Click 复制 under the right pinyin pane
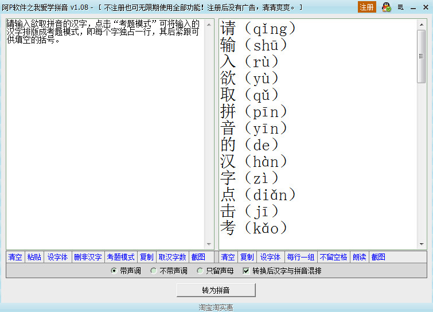Image resolution: width=433 pixels, height=312 pixels. [x=247, y=257]
